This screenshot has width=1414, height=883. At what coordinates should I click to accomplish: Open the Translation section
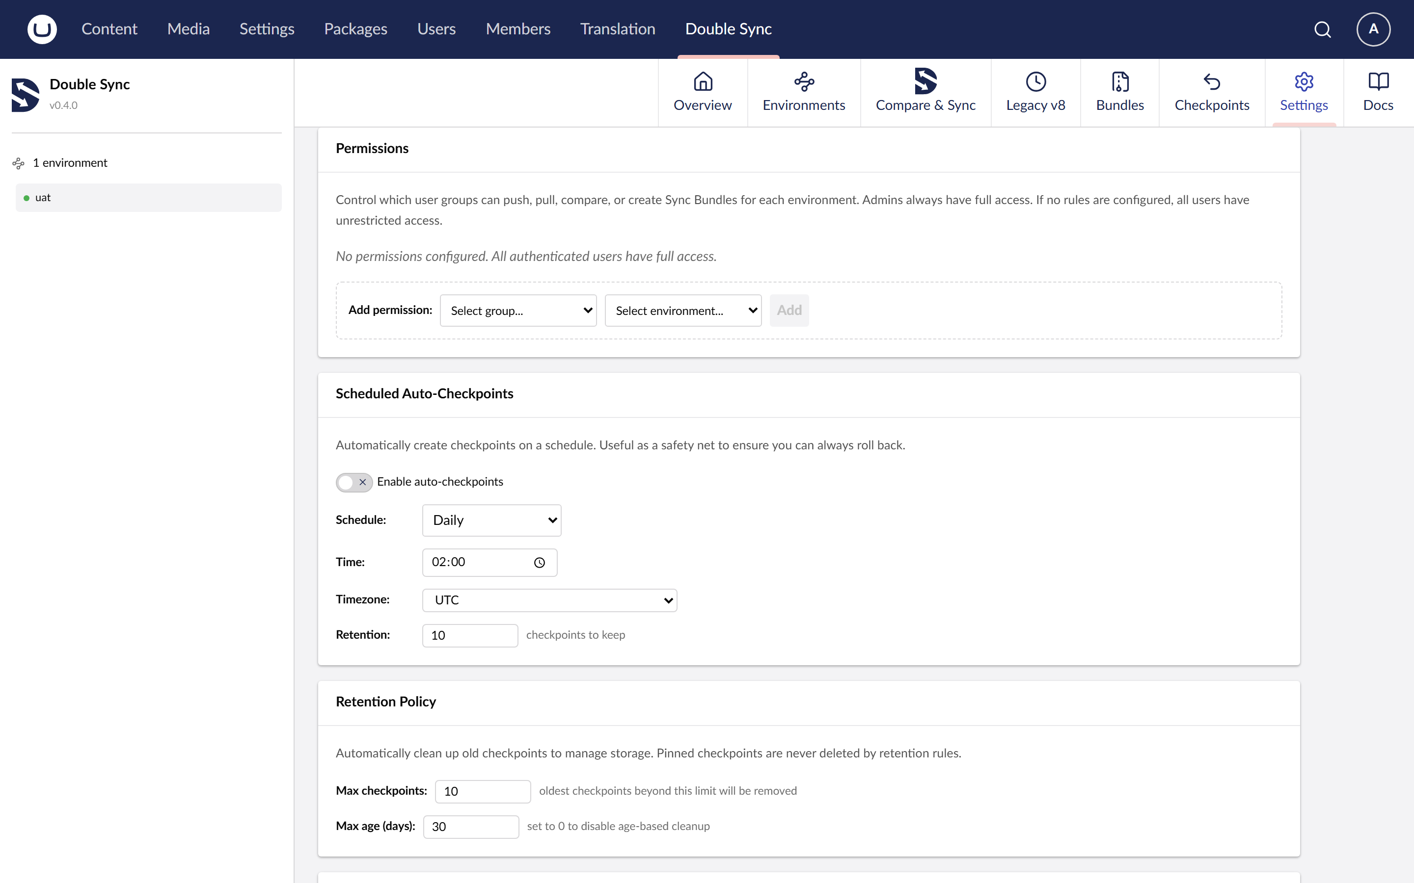pyautogui.click(x=618, y=29)
